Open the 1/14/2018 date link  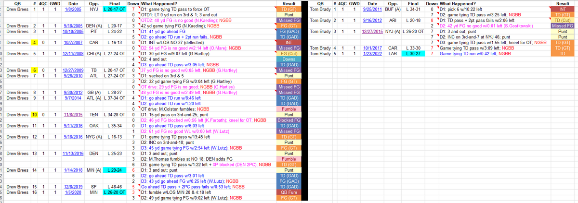[72, 170]
